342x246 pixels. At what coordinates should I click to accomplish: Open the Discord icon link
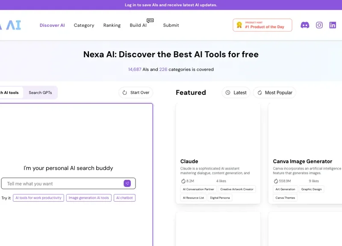[x=305, y=25]
